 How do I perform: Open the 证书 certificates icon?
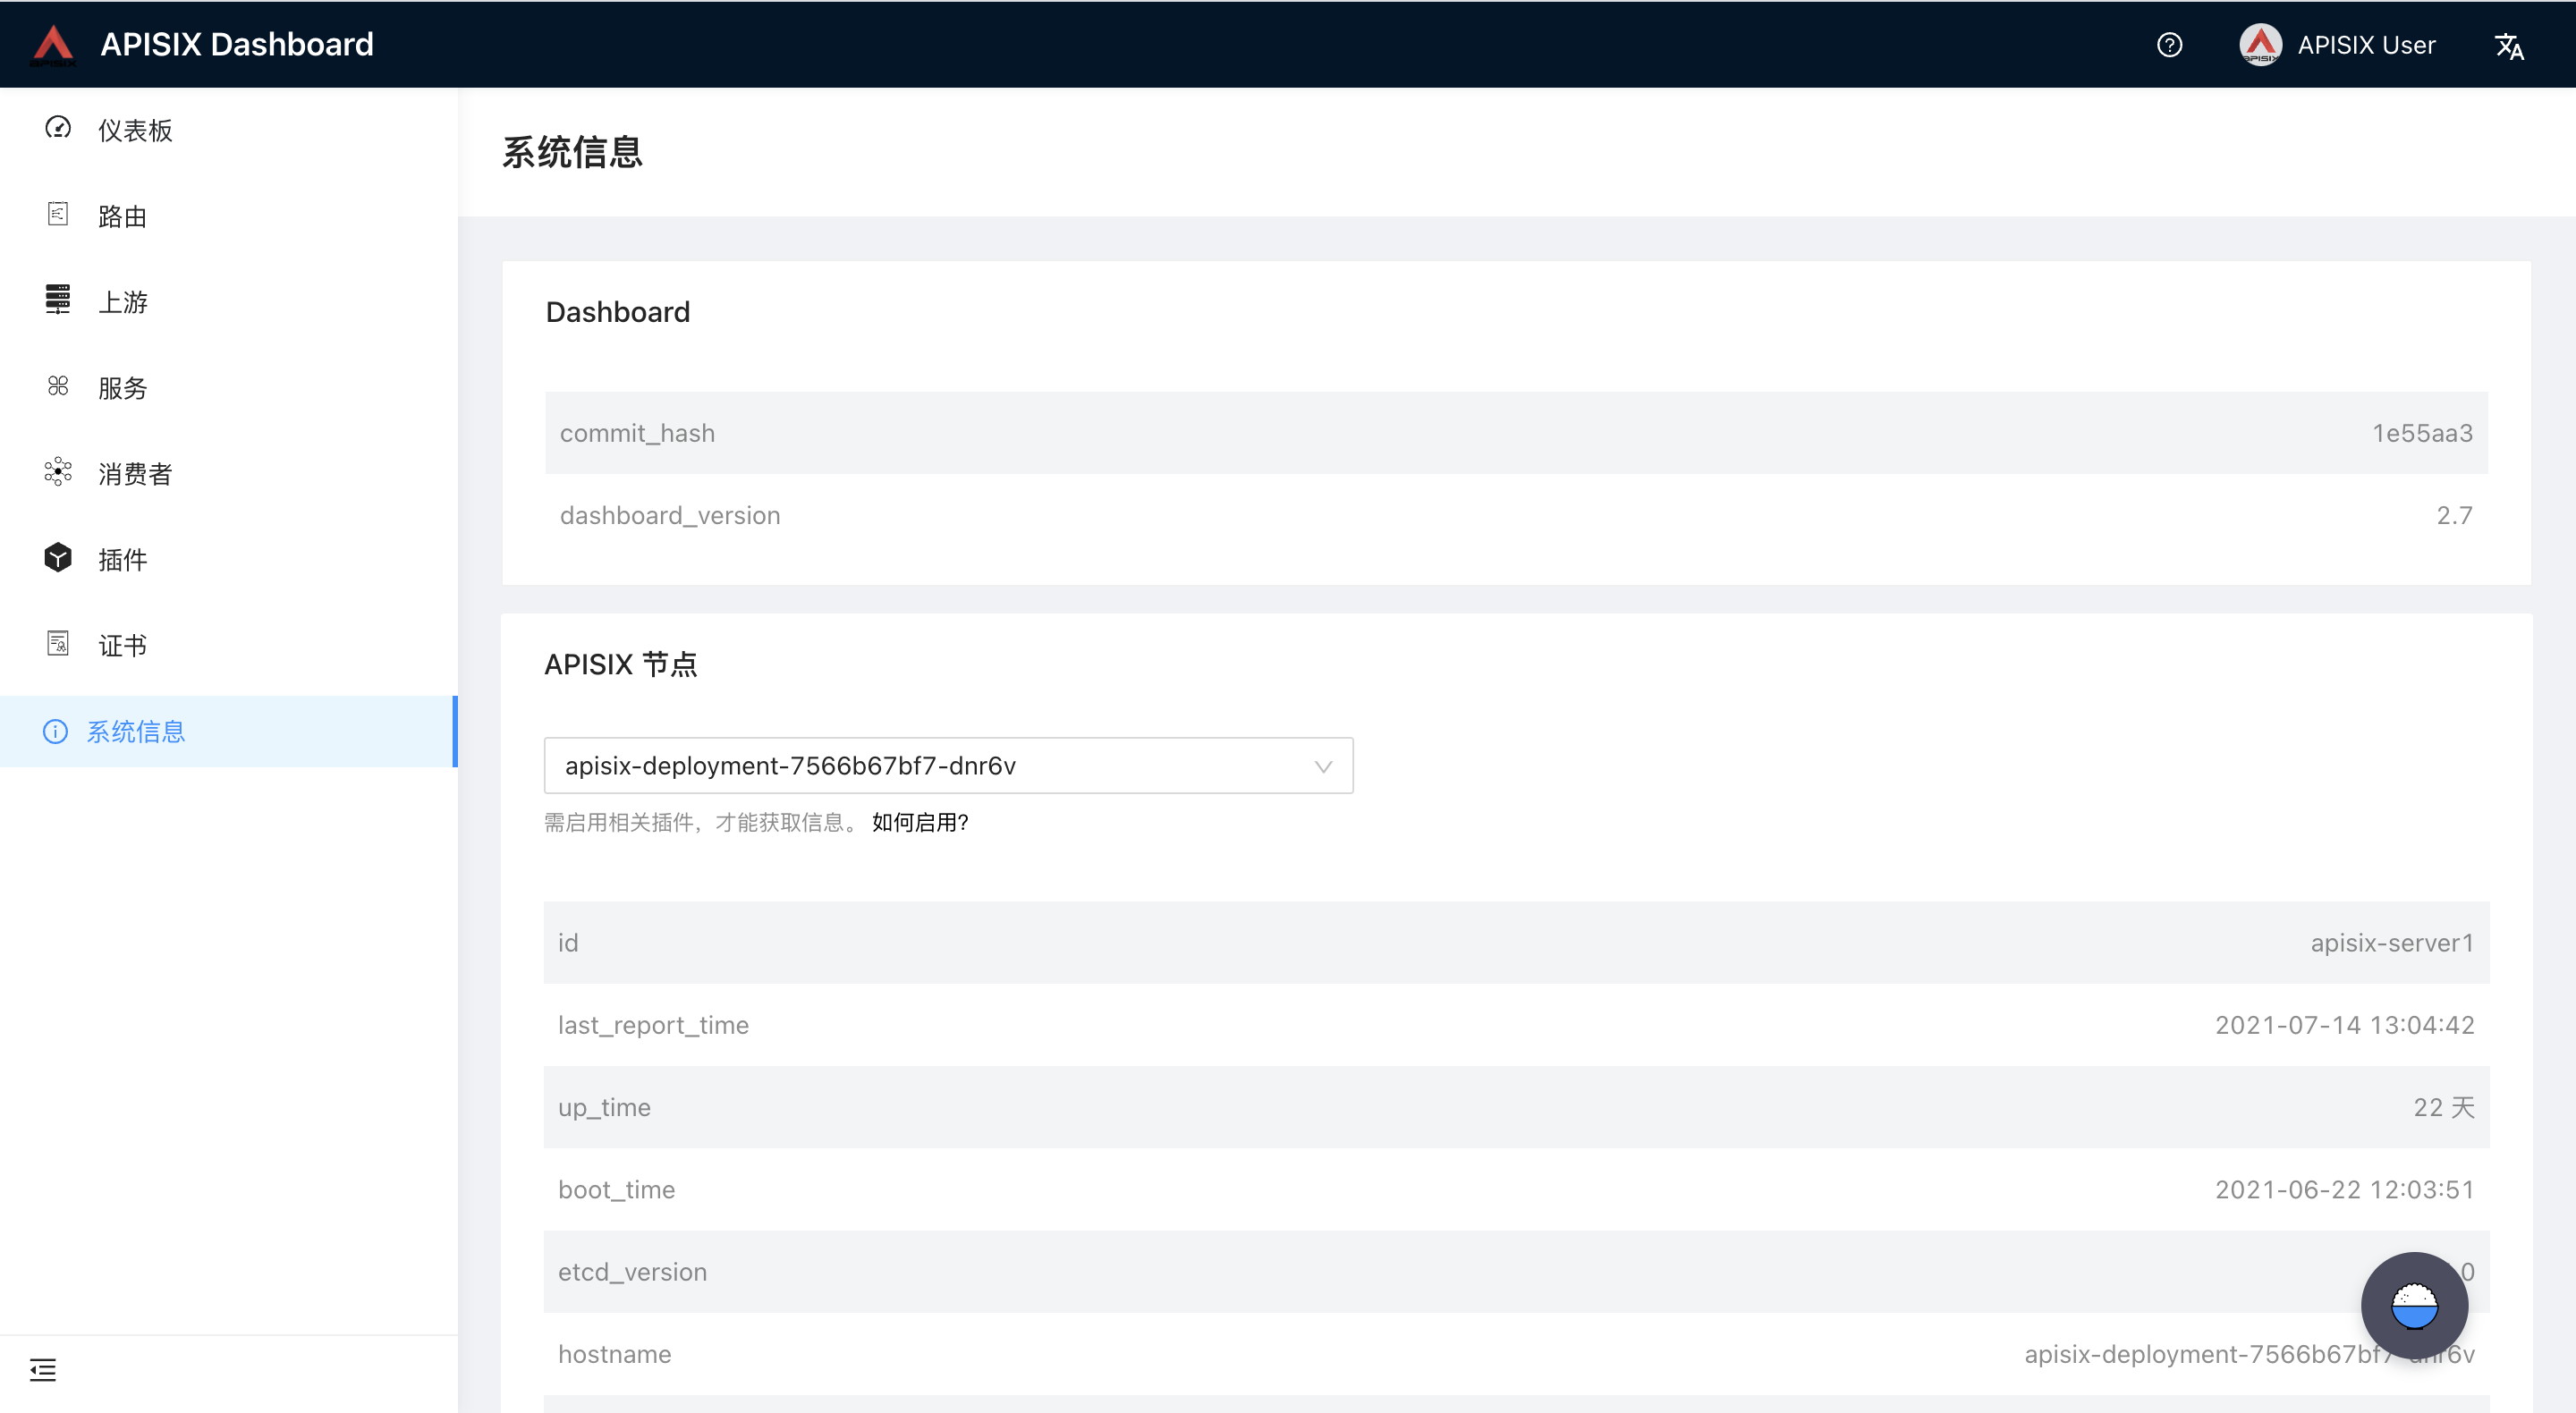point(57,645)
